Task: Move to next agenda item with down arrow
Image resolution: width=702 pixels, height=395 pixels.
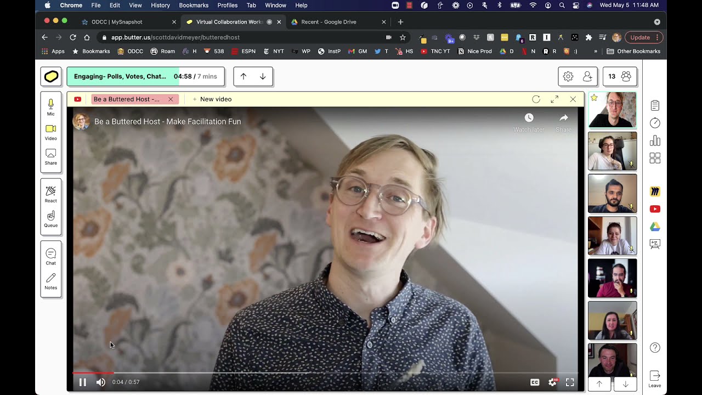Action: (263, 76)
